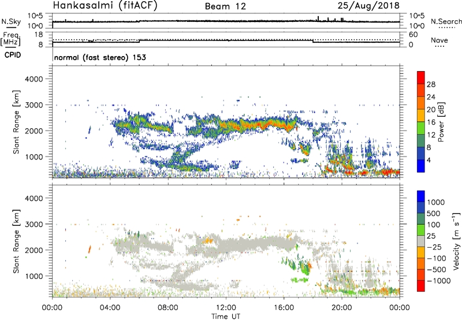Click the yellow 16-20 dB power colorbar segment
This screenshot has height=320, width=462.
click(x=421, y=116)
